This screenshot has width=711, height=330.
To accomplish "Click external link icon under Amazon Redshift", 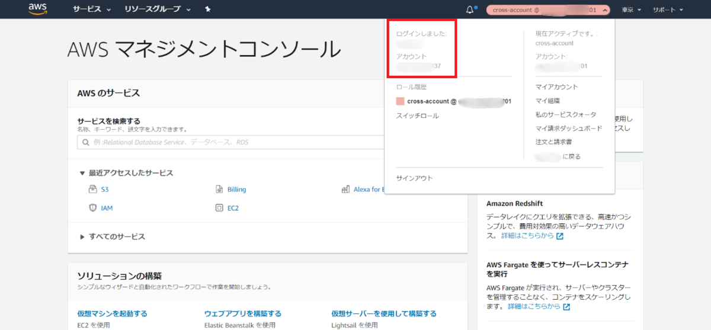I will point(560,236).
